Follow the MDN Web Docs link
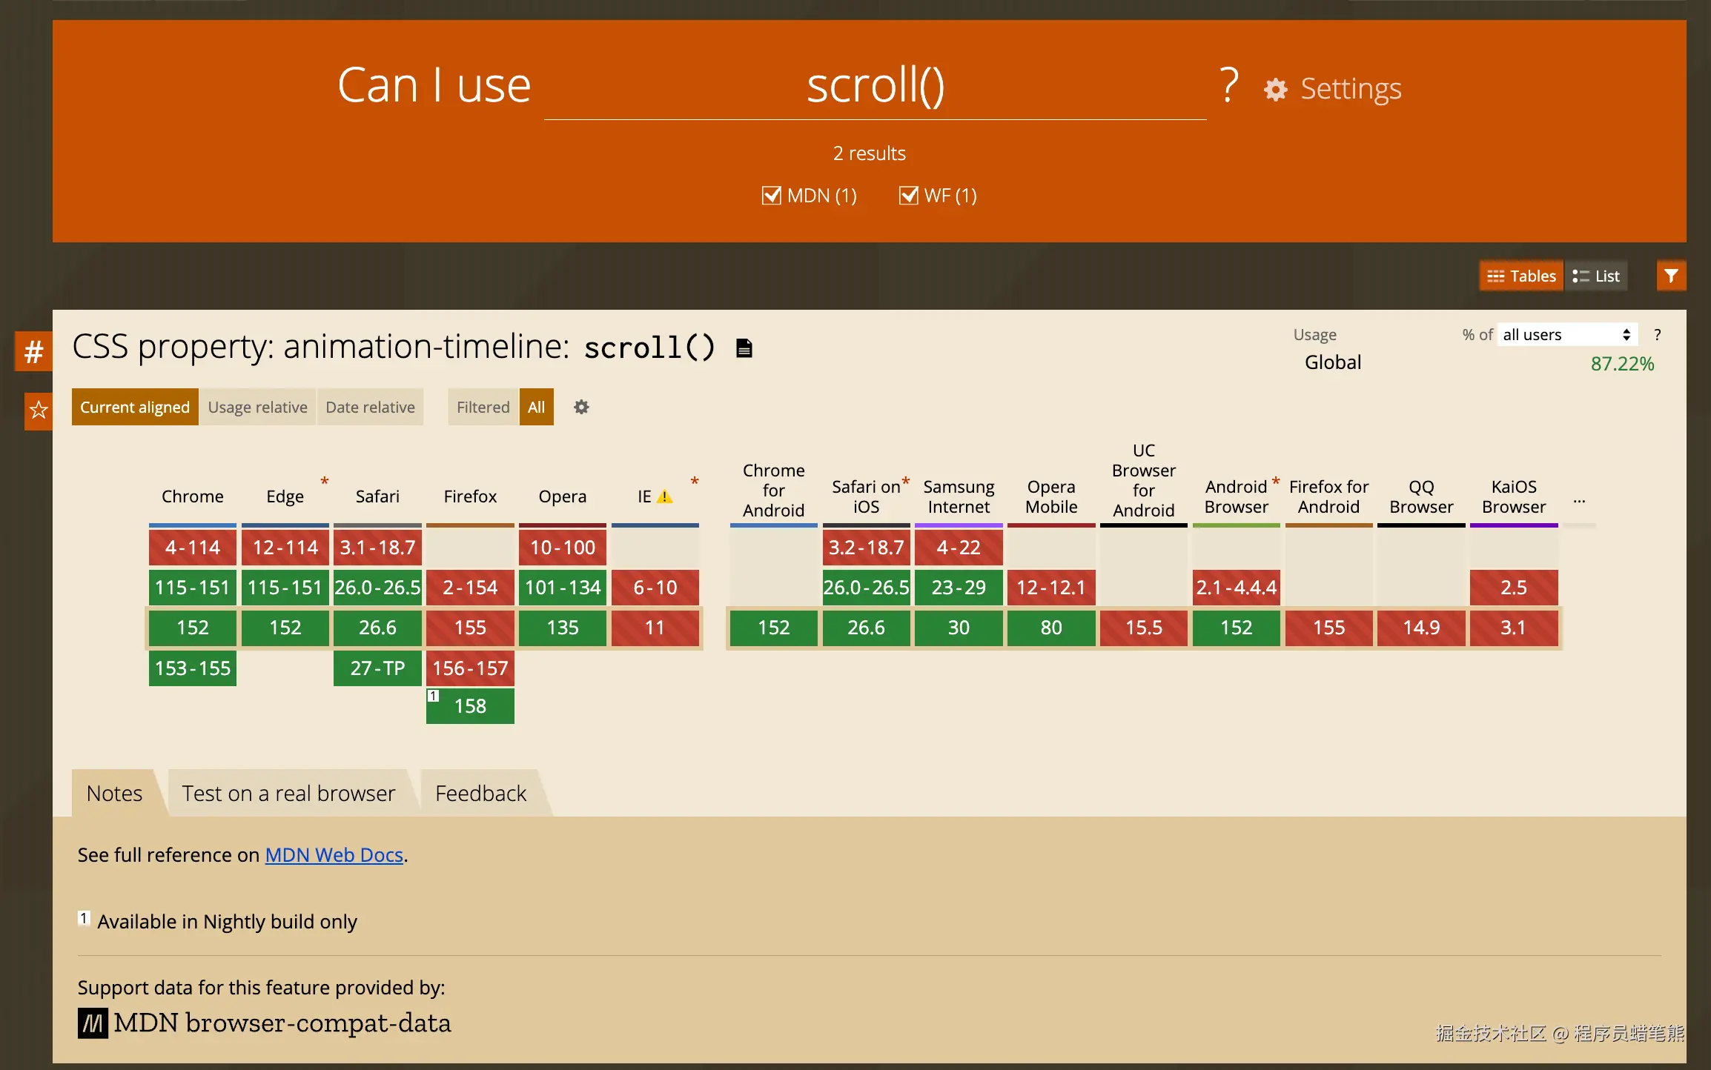 pos(334,855)
